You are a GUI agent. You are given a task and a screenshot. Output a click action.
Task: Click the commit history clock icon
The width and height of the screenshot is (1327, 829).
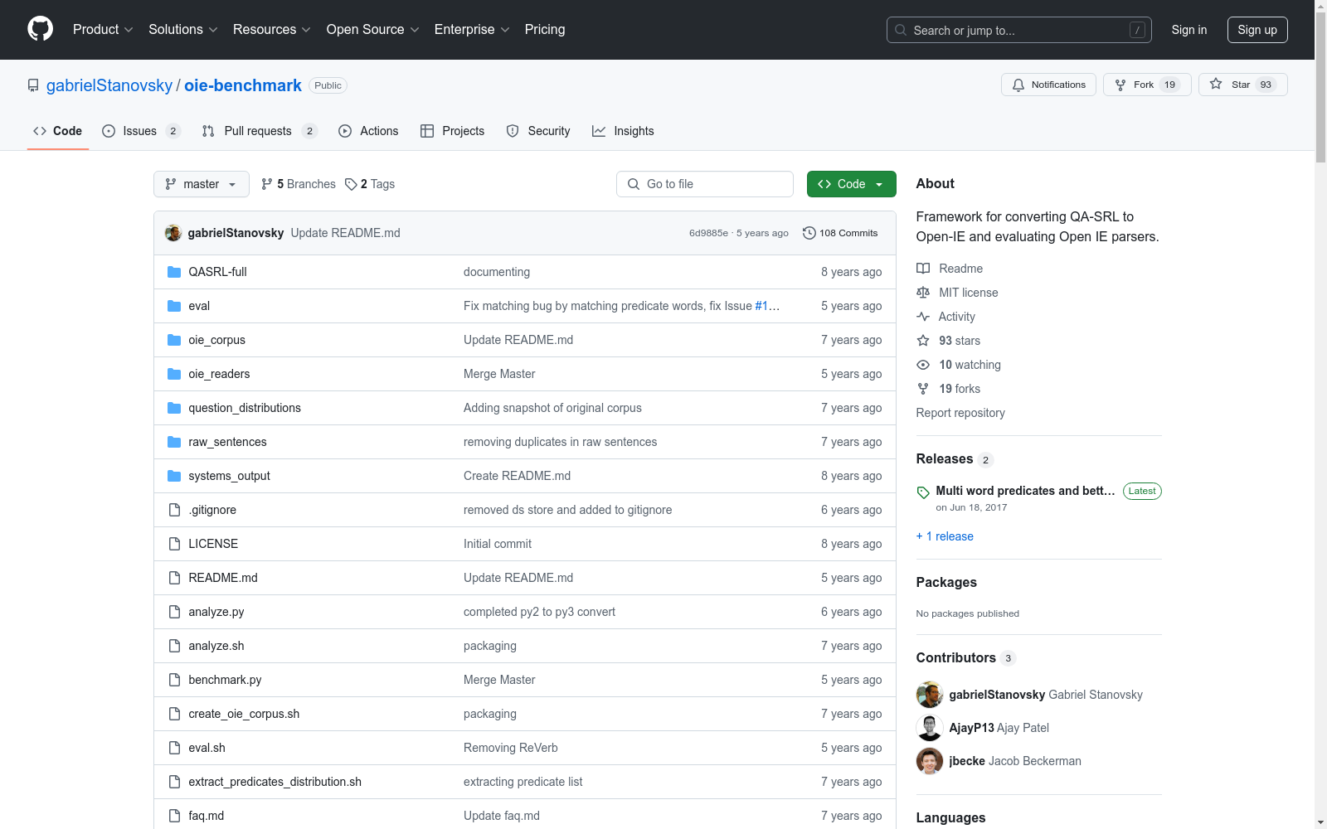pyautogui.click(x=809, y=233)
